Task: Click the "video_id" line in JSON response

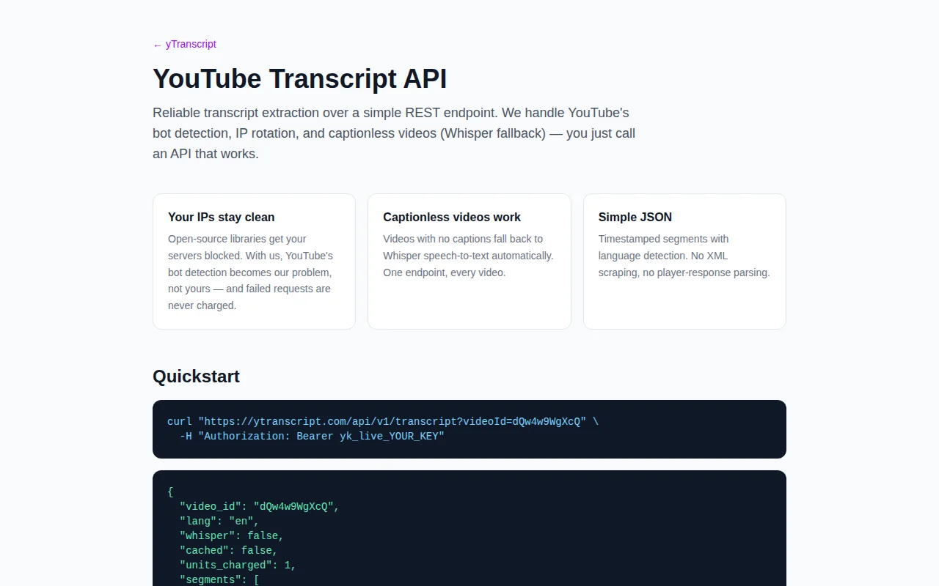Action: click(259, 506)
